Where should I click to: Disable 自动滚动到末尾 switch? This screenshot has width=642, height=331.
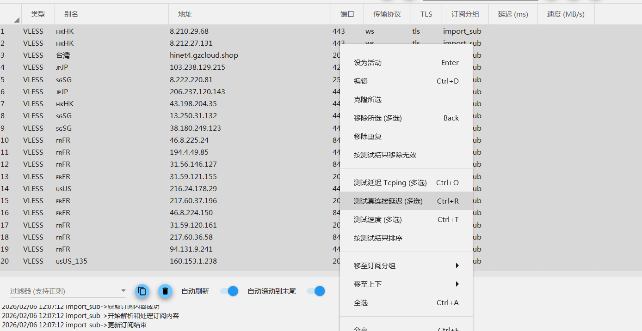[x=315, y=291]
